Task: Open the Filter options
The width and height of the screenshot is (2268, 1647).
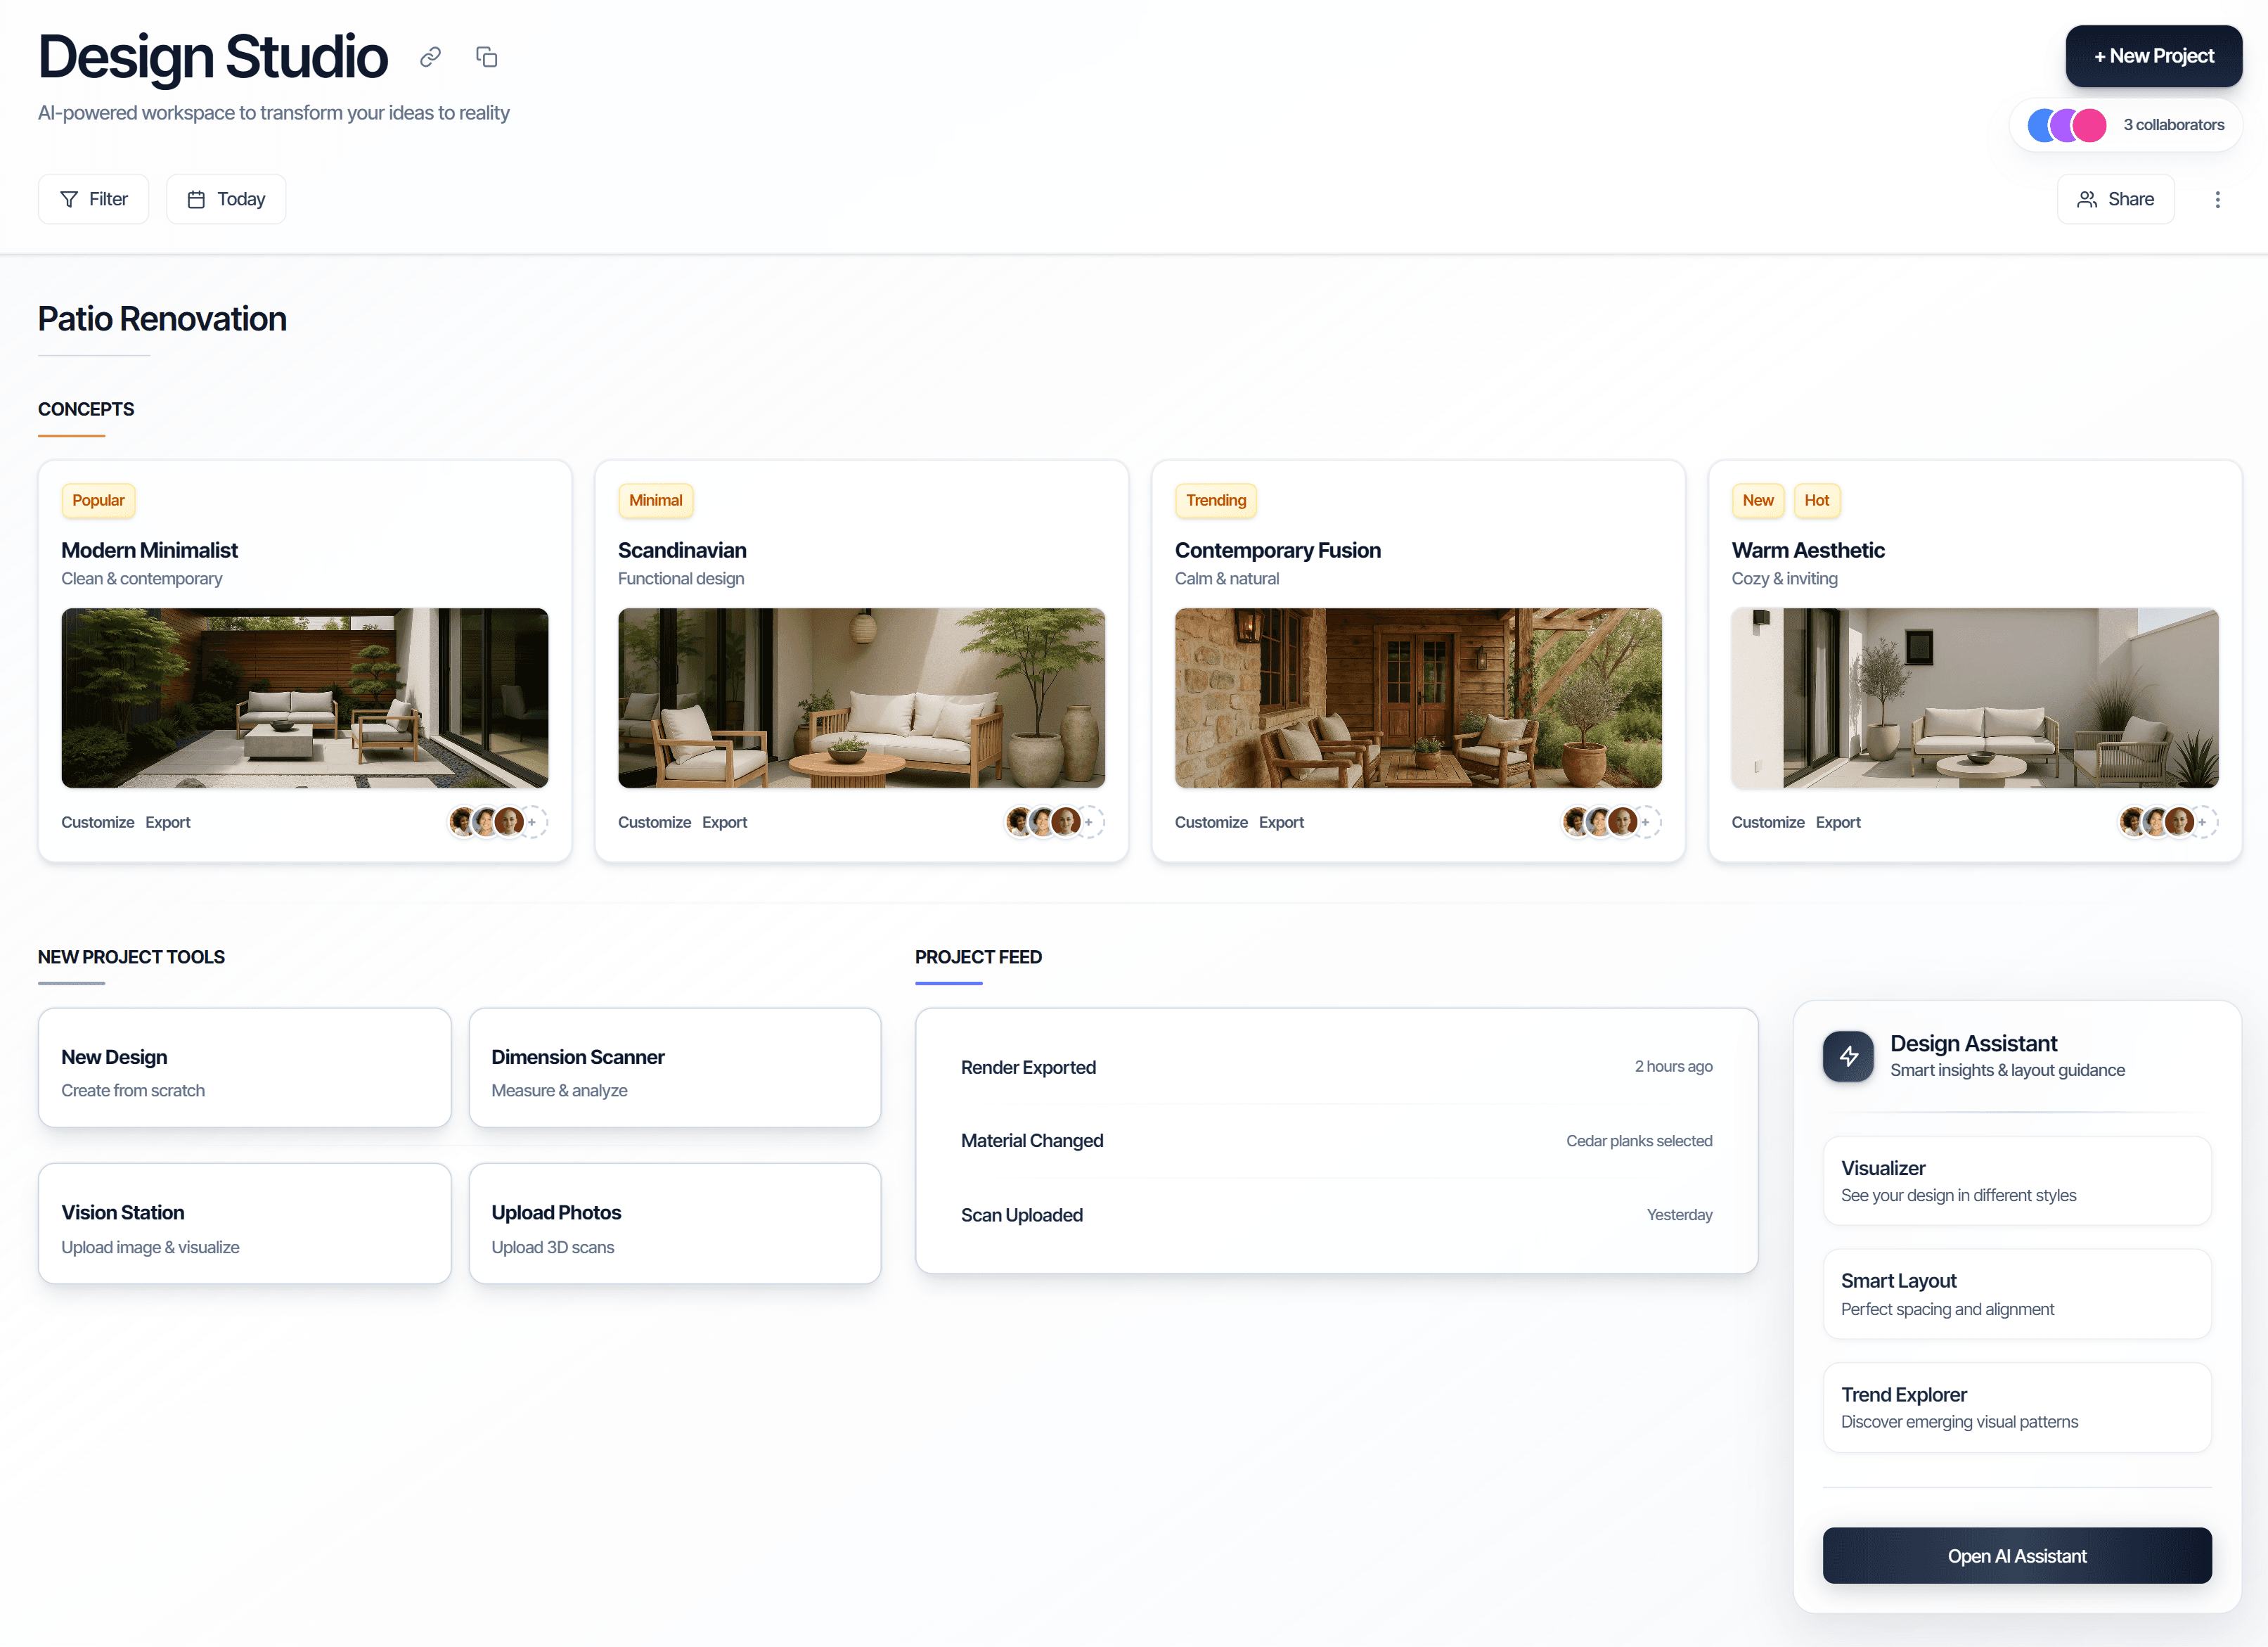Action: pos(93,198)
